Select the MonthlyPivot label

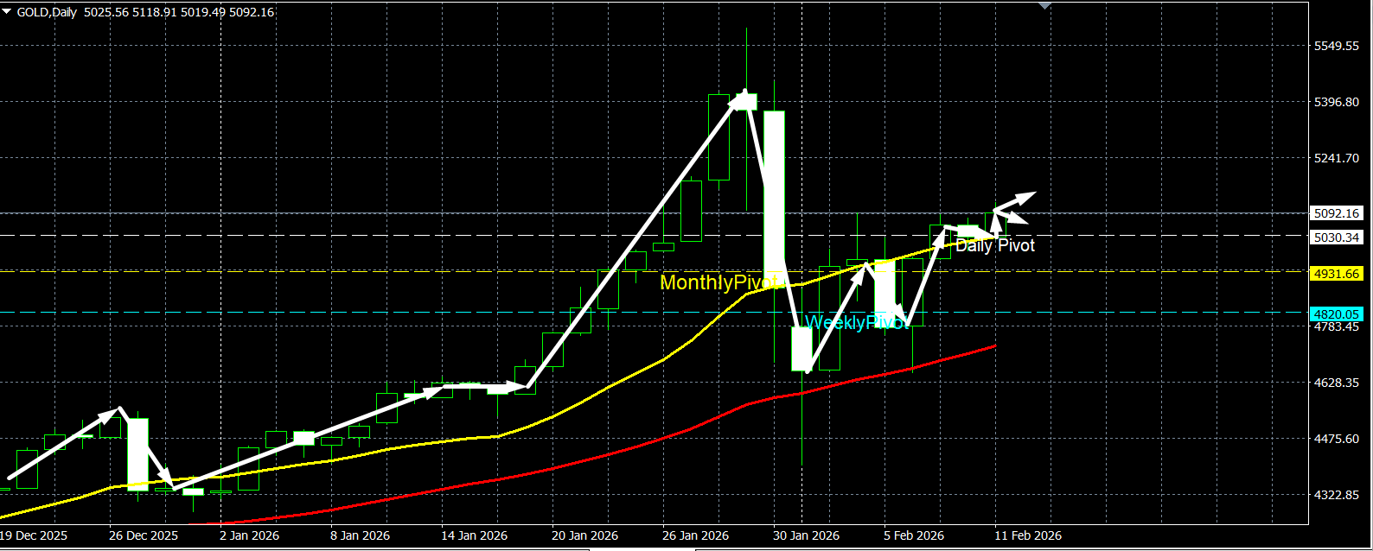[721, 282]
